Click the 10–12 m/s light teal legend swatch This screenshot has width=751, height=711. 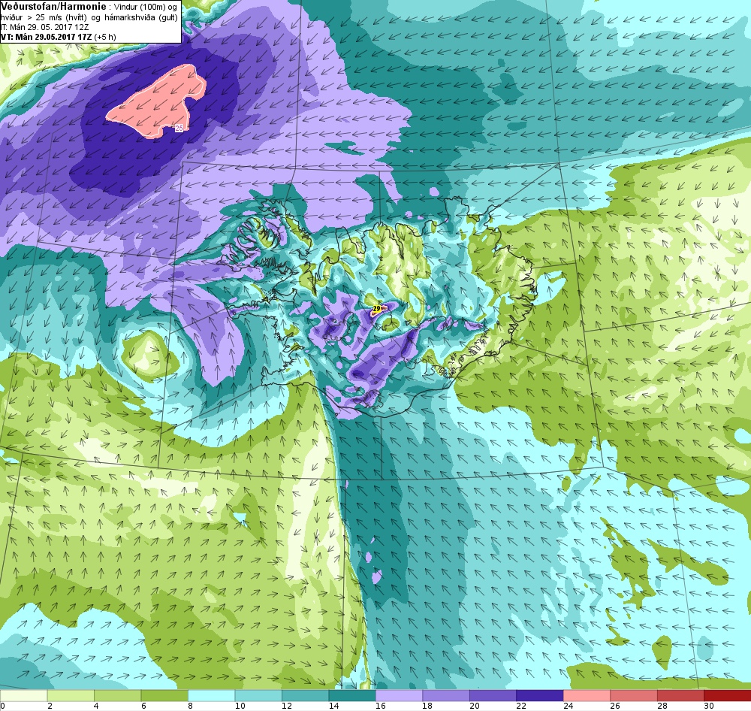tap(258, 695)
